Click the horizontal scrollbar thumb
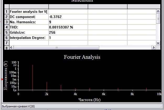Viewport: 164px width, 110px height. 56,48
